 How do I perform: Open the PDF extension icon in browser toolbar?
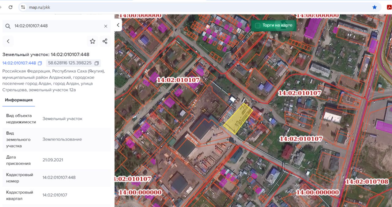tap(389, 7)
